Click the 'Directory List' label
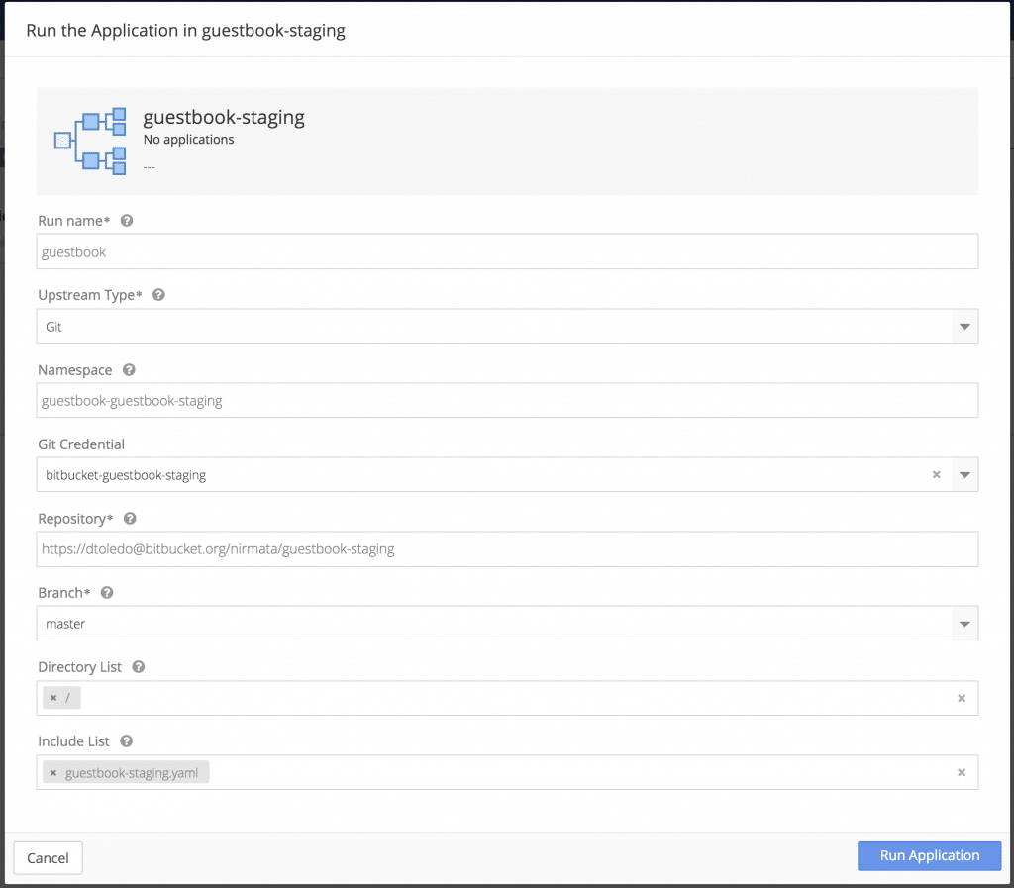This screenshot has width=1014, height=888. [79, 667]
